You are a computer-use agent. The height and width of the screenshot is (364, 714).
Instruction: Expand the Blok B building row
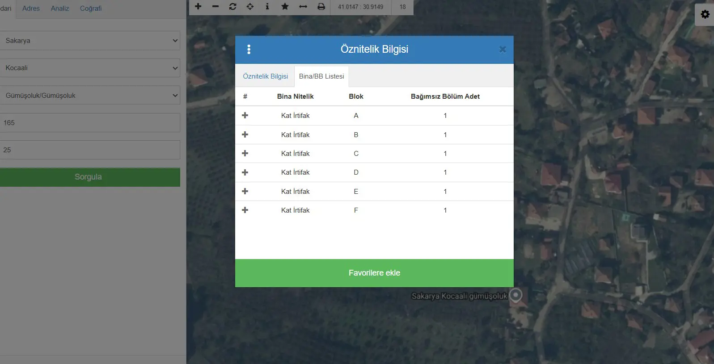pos(245,134)
